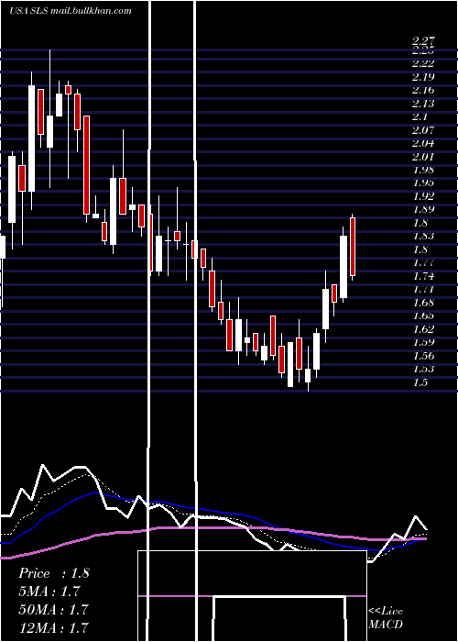Image resolution: width=458 pixels, height=642 pixels.
Task: Click the 2.22 price axis label
Action: (423, 63)
